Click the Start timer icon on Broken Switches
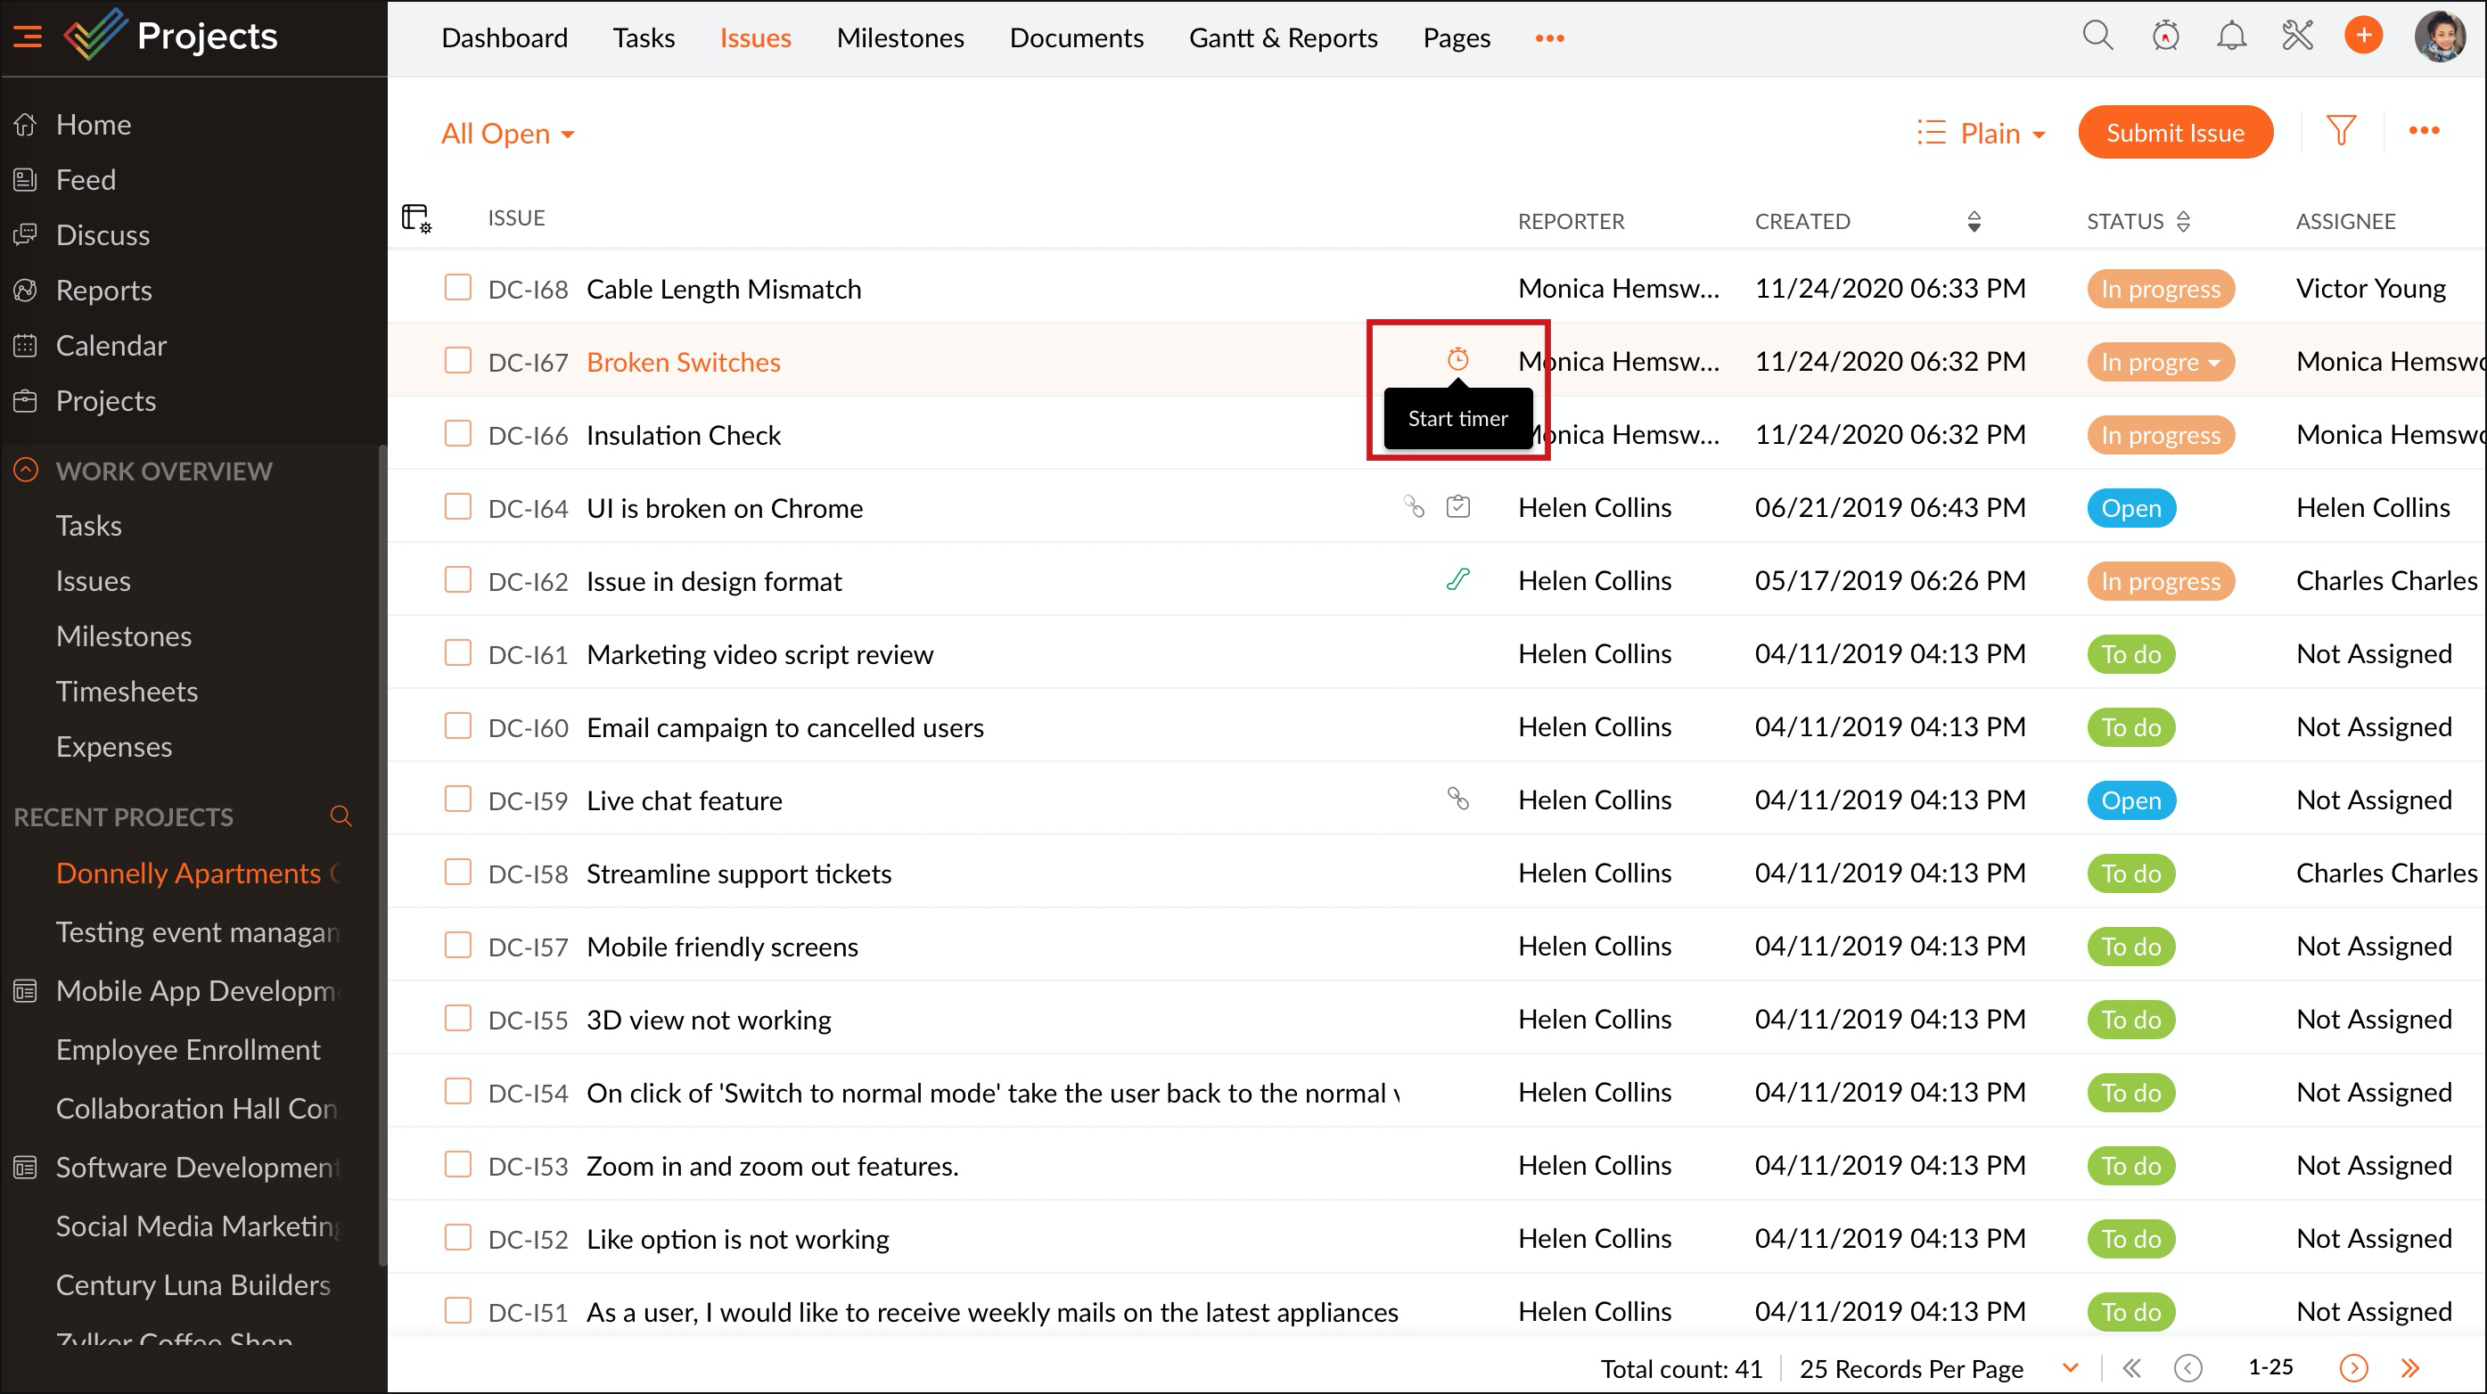 coord(1457,360)
